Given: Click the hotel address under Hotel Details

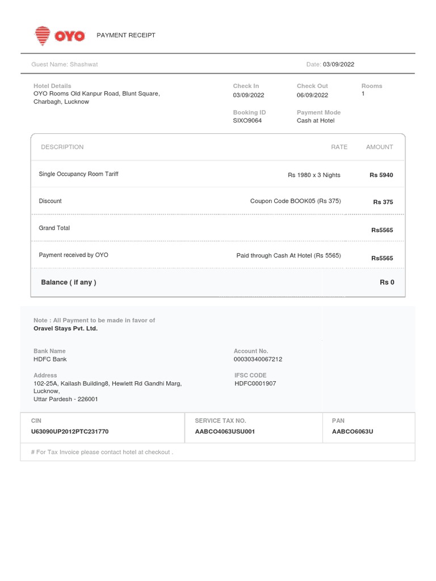Looking at the screenshot, I should [97, 98].
